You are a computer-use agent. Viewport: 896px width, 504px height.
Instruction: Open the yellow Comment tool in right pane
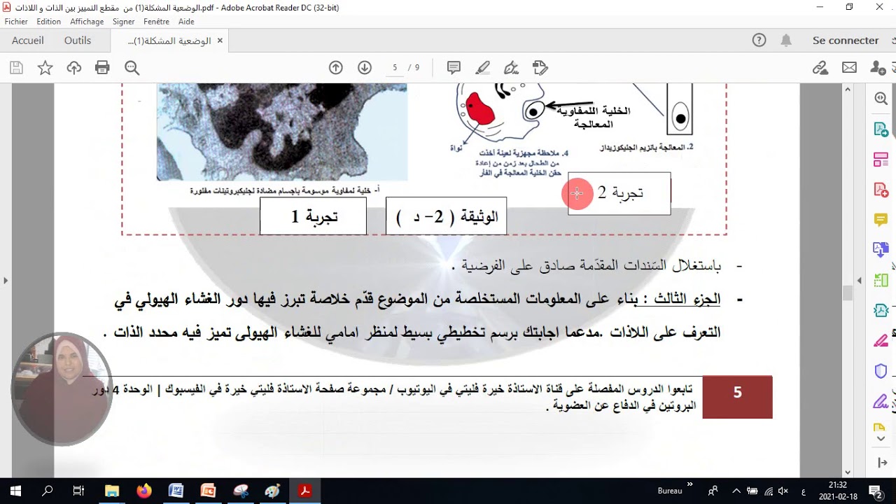click(x=881, y=220)
